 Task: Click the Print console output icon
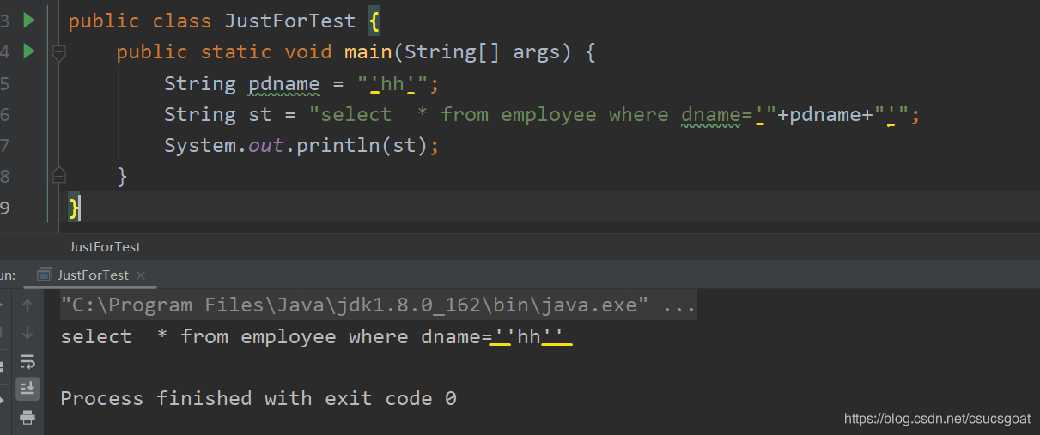point(27,417)
